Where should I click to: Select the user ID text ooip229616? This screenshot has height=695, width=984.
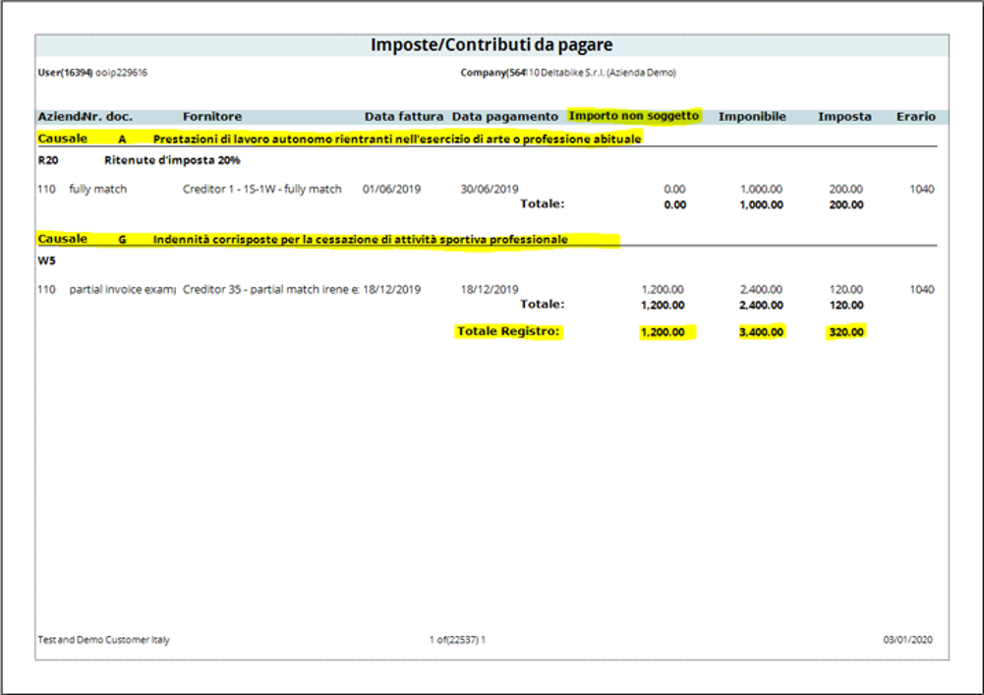121,73
